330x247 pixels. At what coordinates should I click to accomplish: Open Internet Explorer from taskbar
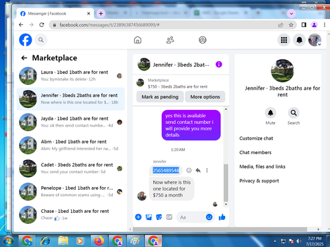point(45,241)
